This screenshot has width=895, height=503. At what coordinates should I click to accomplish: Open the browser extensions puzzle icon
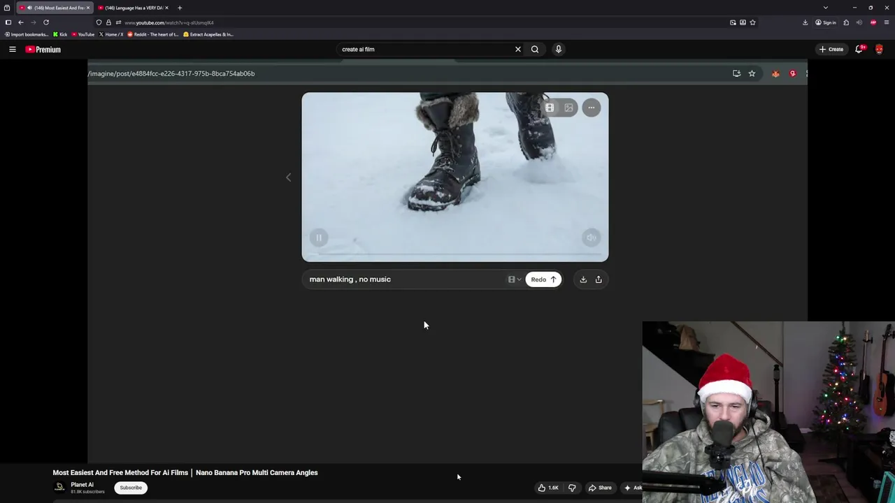(846, 22)
